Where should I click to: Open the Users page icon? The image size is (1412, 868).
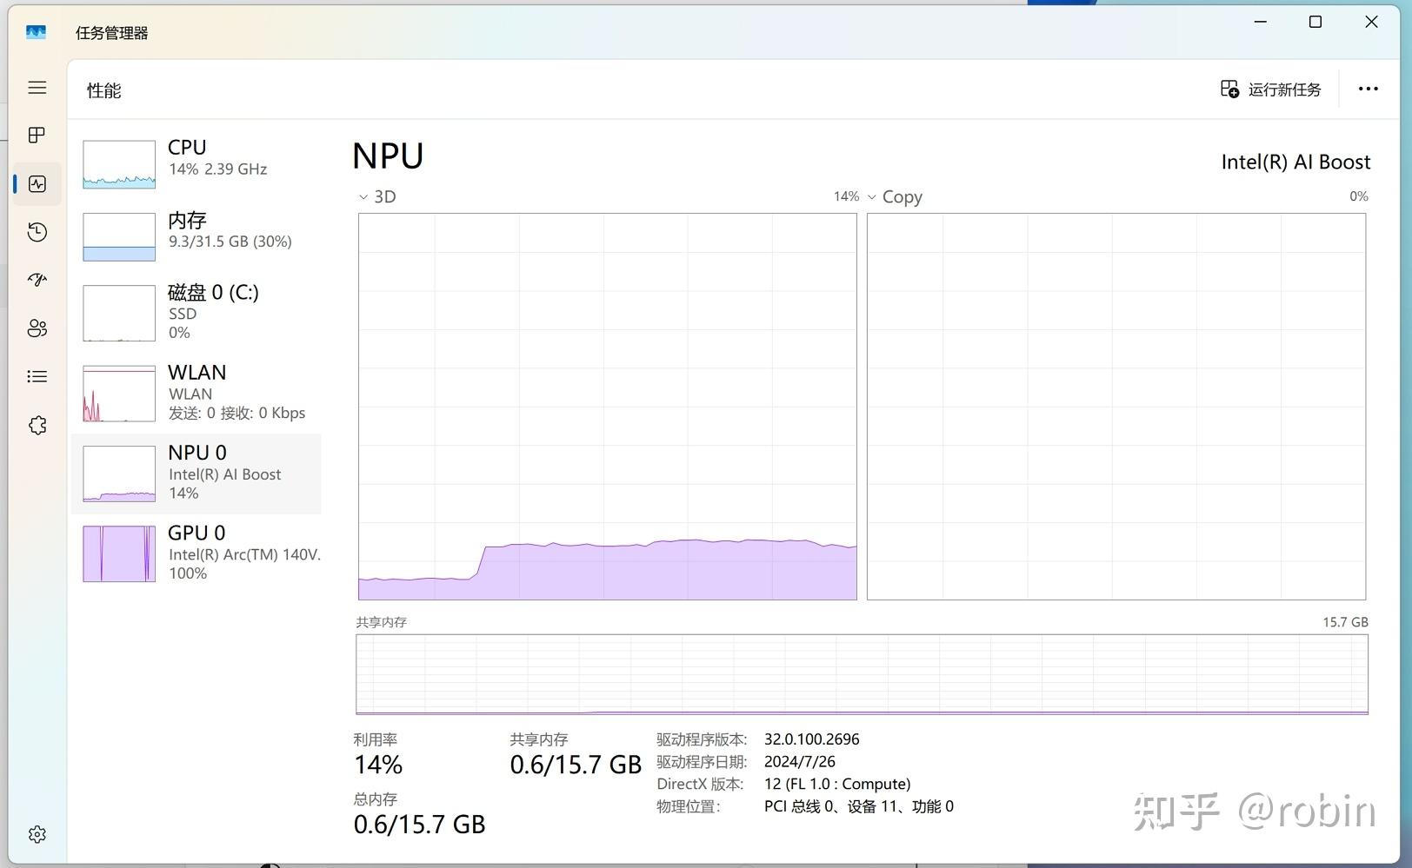(x=37, y=328)
